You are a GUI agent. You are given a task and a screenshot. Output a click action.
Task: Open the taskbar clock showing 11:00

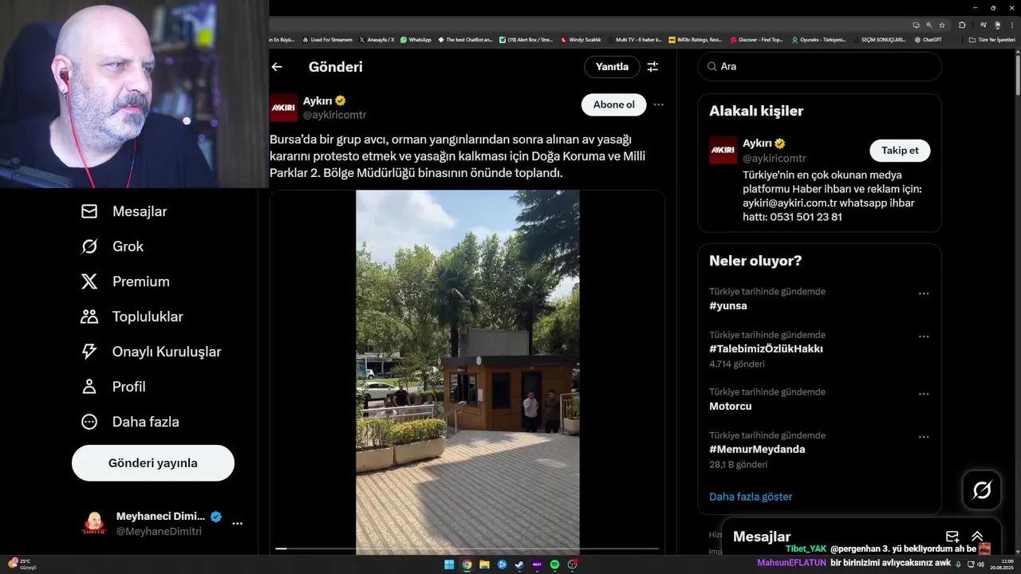coord(1001,564)
